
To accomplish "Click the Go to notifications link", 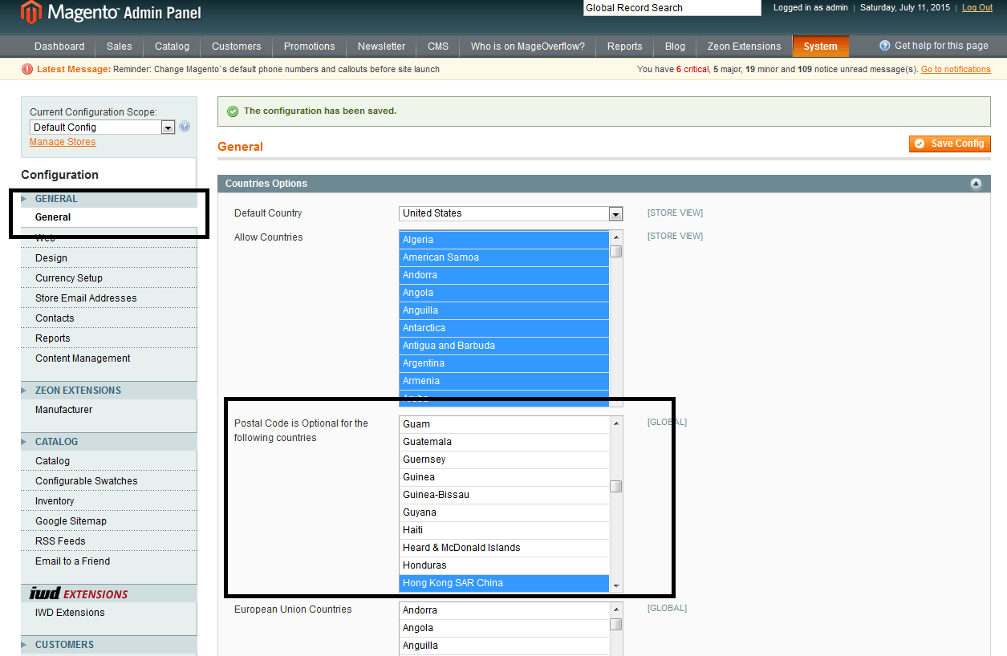I will coord(954,69).
